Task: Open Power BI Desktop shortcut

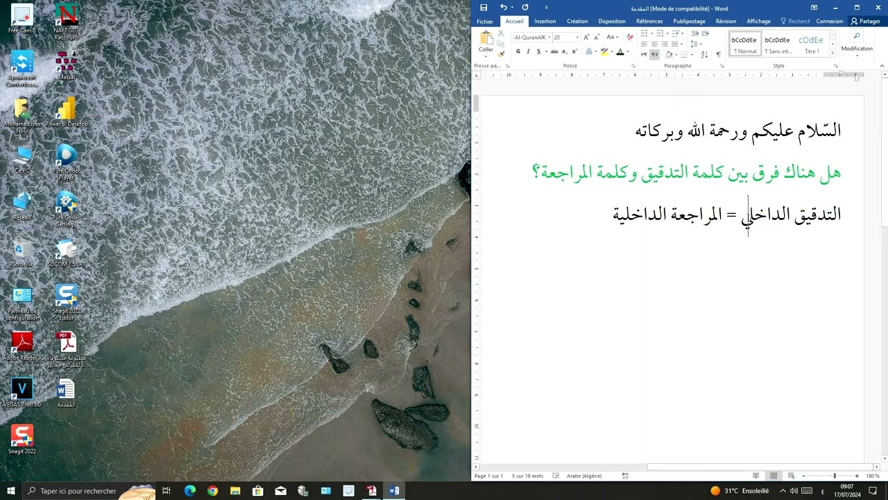Action: pyautogui.click(x=66, y=112)
